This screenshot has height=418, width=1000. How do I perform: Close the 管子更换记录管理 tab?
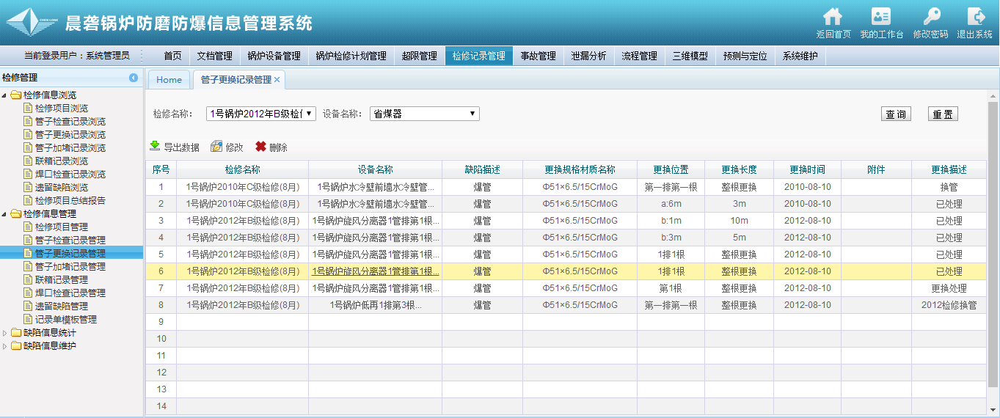point(277,80)
